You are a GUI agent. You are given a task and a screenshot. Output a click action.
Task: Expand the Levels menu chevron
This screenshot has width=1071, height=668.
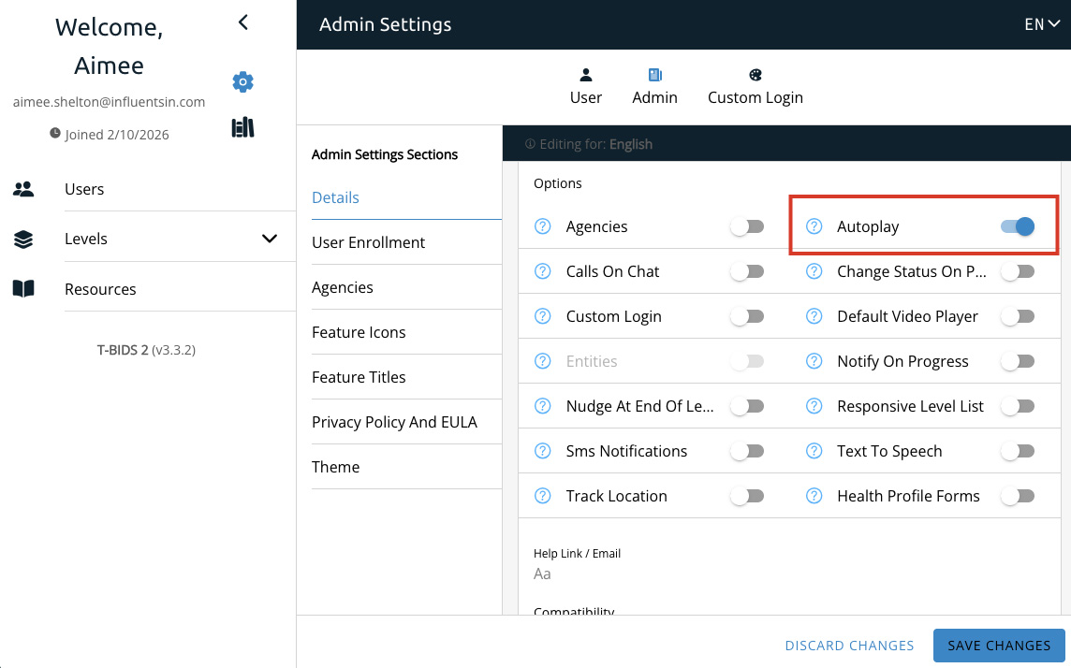tap(270, 239)
